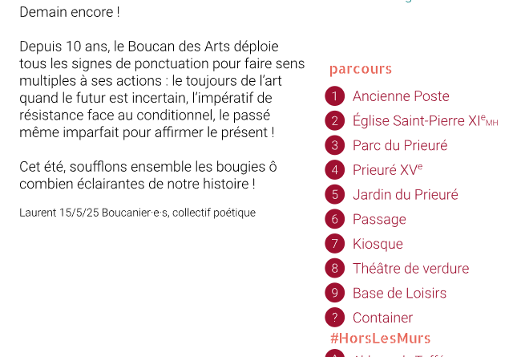This screenshot has width=517, height=357.
Task: Click the number 7 circle marker
Action: coord(334,244)
